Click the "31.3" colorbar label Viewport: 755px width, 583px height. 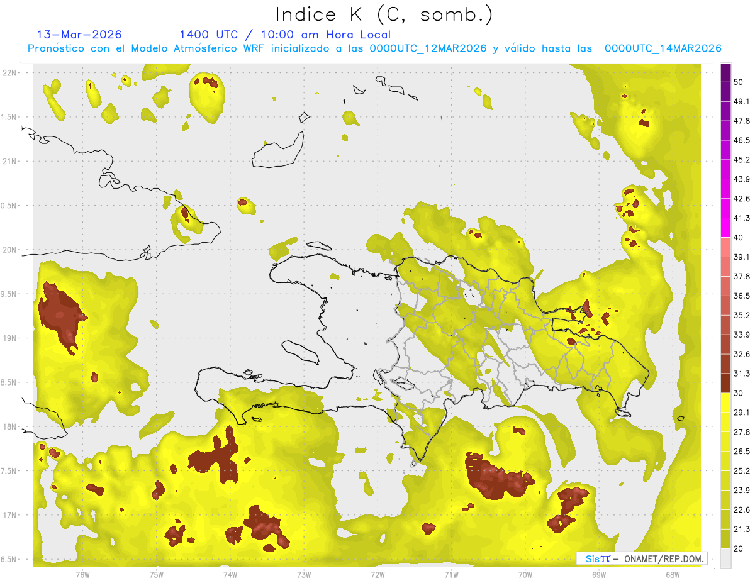tap(742, 374)
